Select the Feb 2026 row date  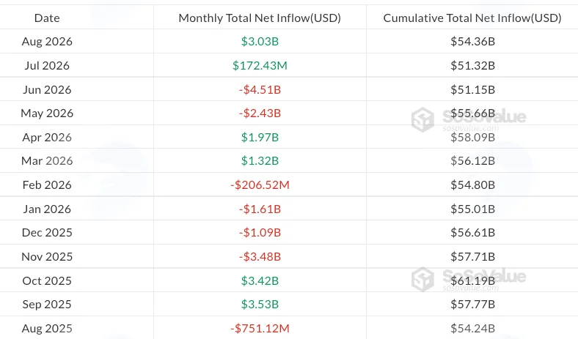point(47,185)
